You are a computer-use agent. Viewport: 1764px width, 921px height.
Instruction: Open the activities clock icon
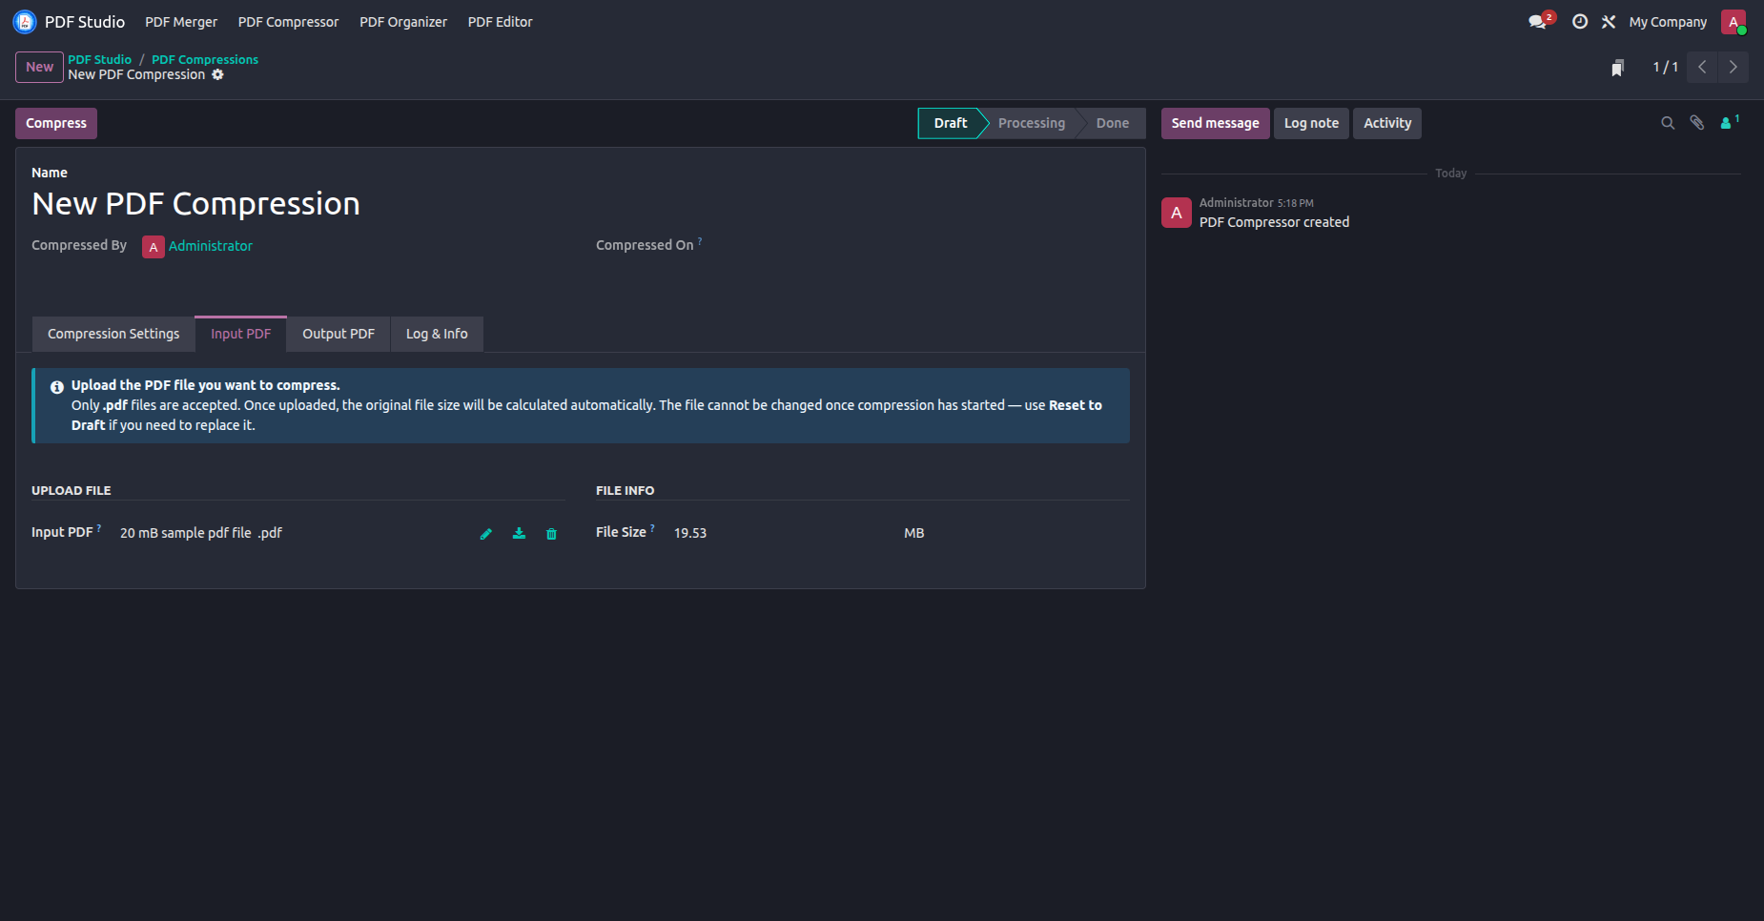(1580, 21)
